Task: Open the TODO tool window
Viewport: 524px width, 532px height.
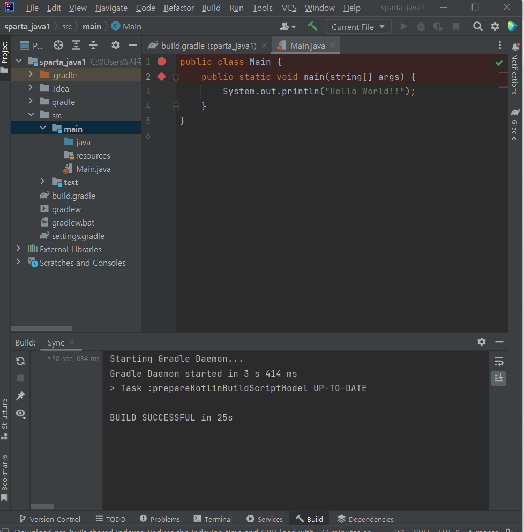Action: pos(110,519)
